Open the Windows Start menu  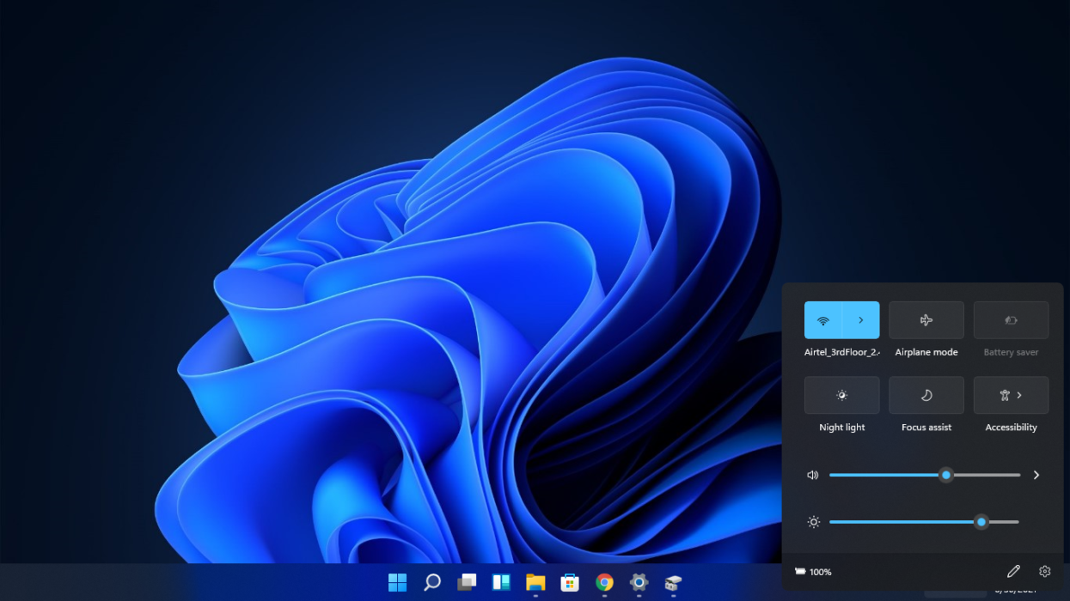[397, 583]
